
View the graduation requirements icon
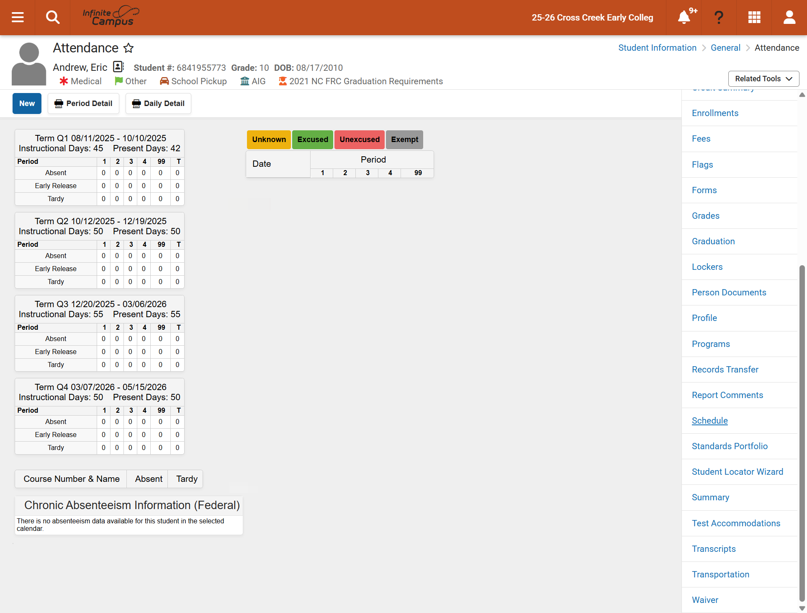(x=283, y=81)
